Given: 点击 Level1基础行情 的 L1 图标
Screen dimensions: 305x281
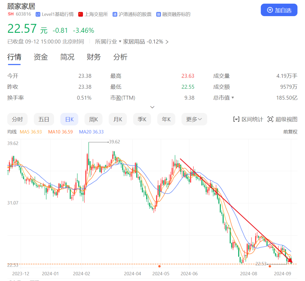Looking at the screenshot, I should pos(38,14).
